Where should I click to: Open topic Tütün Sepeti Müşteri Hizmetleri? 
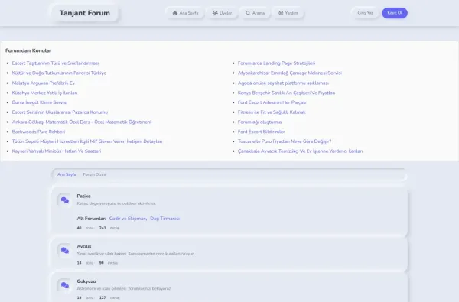[87, 141]
